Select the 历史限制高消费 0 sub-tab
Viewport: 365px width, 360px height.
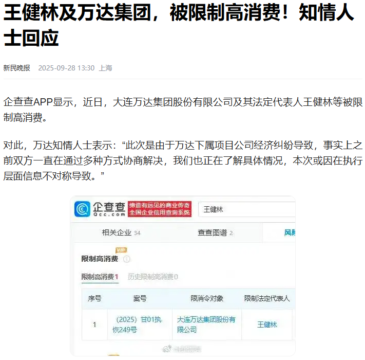pyautogui.click(x=152, y=277)
